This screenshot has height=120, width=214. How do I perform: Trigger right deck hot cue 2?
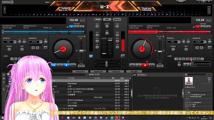[x=203, y=27]
